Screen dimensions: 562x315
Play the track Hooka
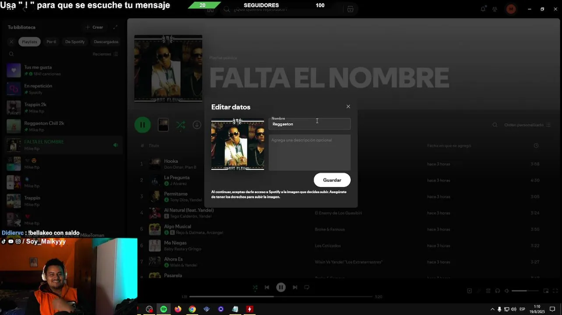(x=171, y=161)
